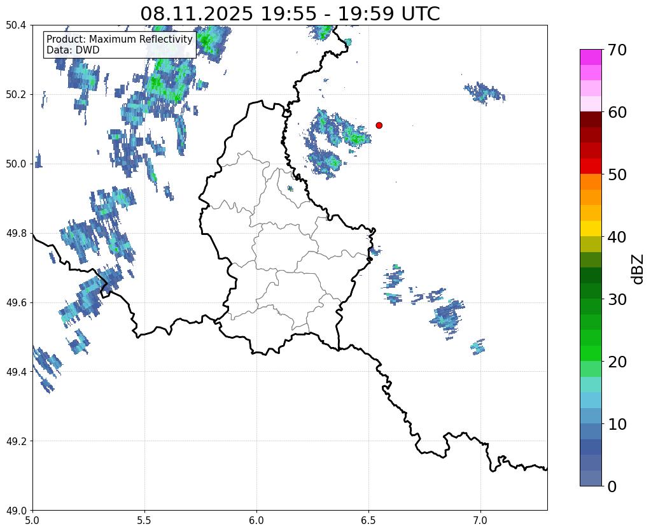Pick the bright green colorbar segment above 20
The image size is (651, 531).
[x=591, y=353]
